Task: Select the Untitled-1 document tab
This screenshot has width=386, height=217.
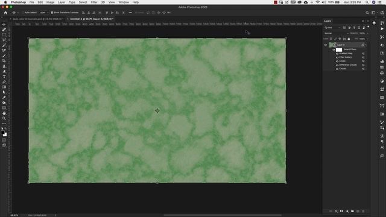Action: [92, 19]
